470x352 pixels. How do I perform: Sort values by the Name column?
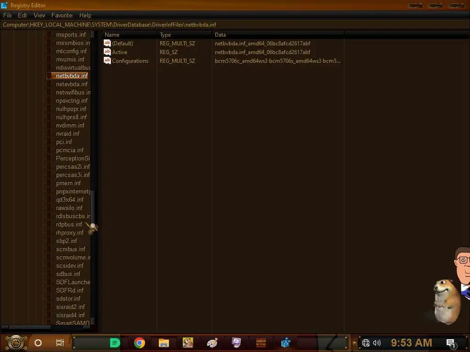[129, 35]
